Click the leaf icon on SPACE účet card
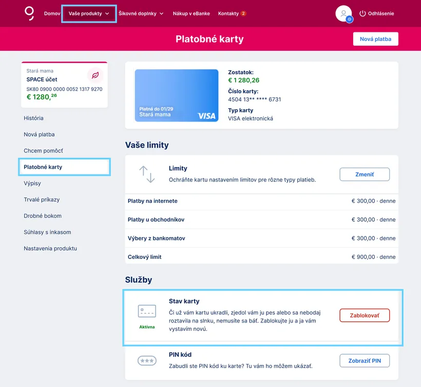421x387 pixels. tap(95, 75)
